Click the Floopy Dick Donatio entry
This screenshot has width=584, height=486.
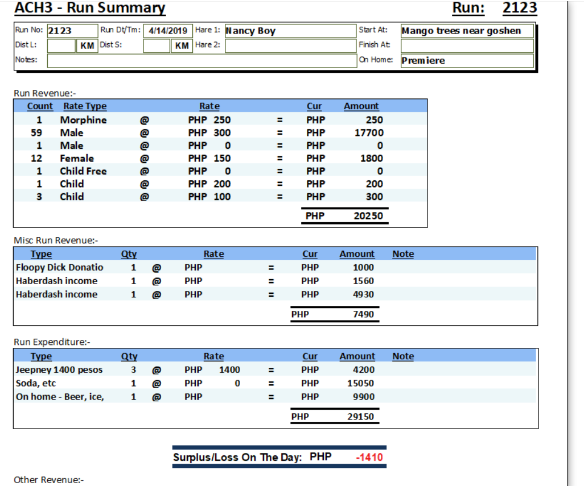(x=60, y=267)
